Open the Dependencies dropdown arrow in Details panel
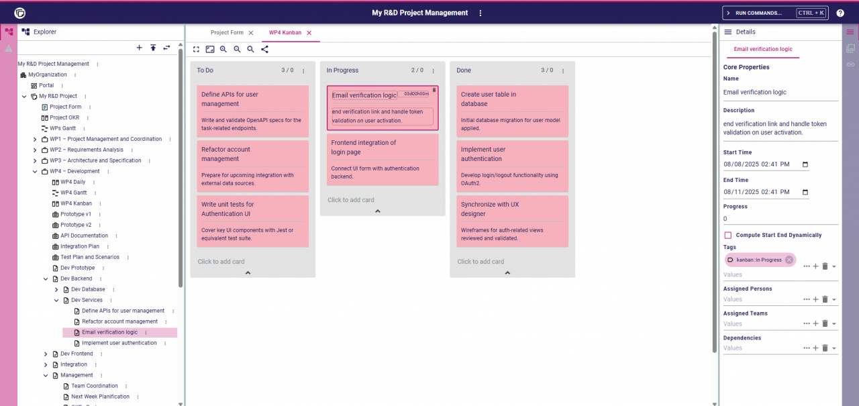Viewport: 859px width, 406px height. [833, 348]
